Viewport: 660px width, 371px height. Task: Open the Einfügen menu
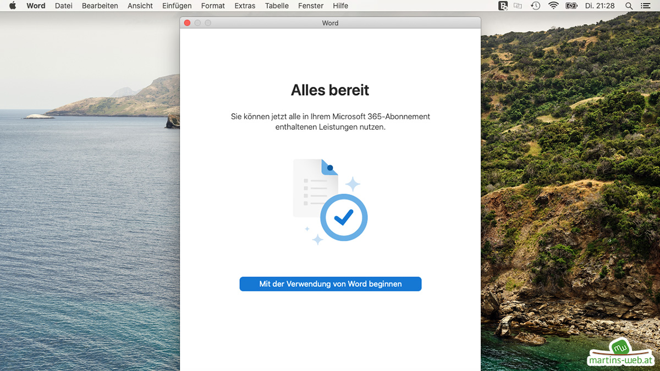[x=177, y=5]
